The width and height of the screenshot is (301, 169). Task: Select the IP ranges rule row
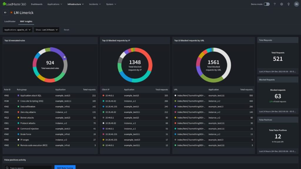coord(50,140)
